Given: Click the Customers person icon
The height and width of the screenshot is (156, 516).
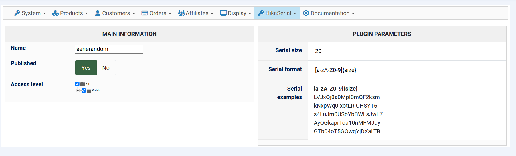Looking at the screenshot, I should coord(98,13).
